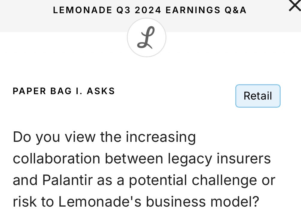Select the Retail investor badge
301x221 pixels.
(258, 96)
